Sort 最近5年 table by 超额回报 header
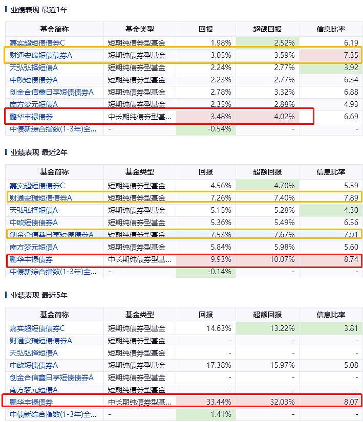This screenshot has height=422, width=363. click(267, 315)
